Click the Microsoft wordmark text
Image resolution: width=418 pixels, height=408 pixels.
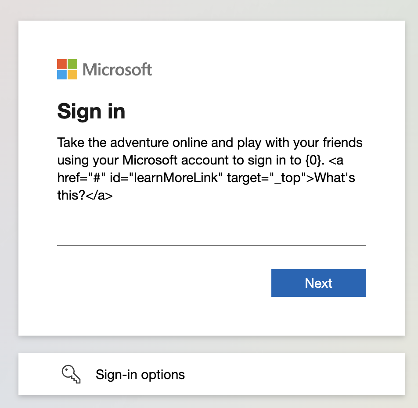(117, 69)
